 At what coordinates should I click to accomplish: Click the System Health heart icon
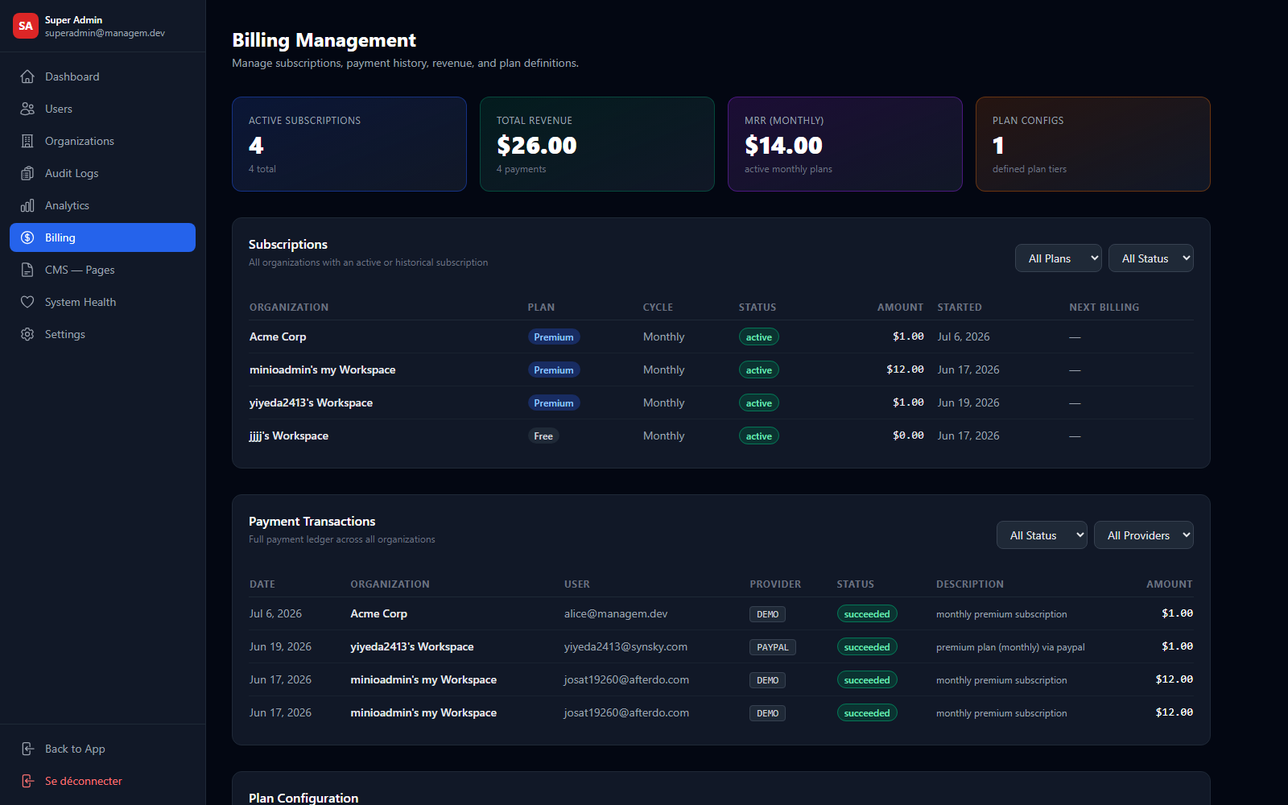coord(27,302)
